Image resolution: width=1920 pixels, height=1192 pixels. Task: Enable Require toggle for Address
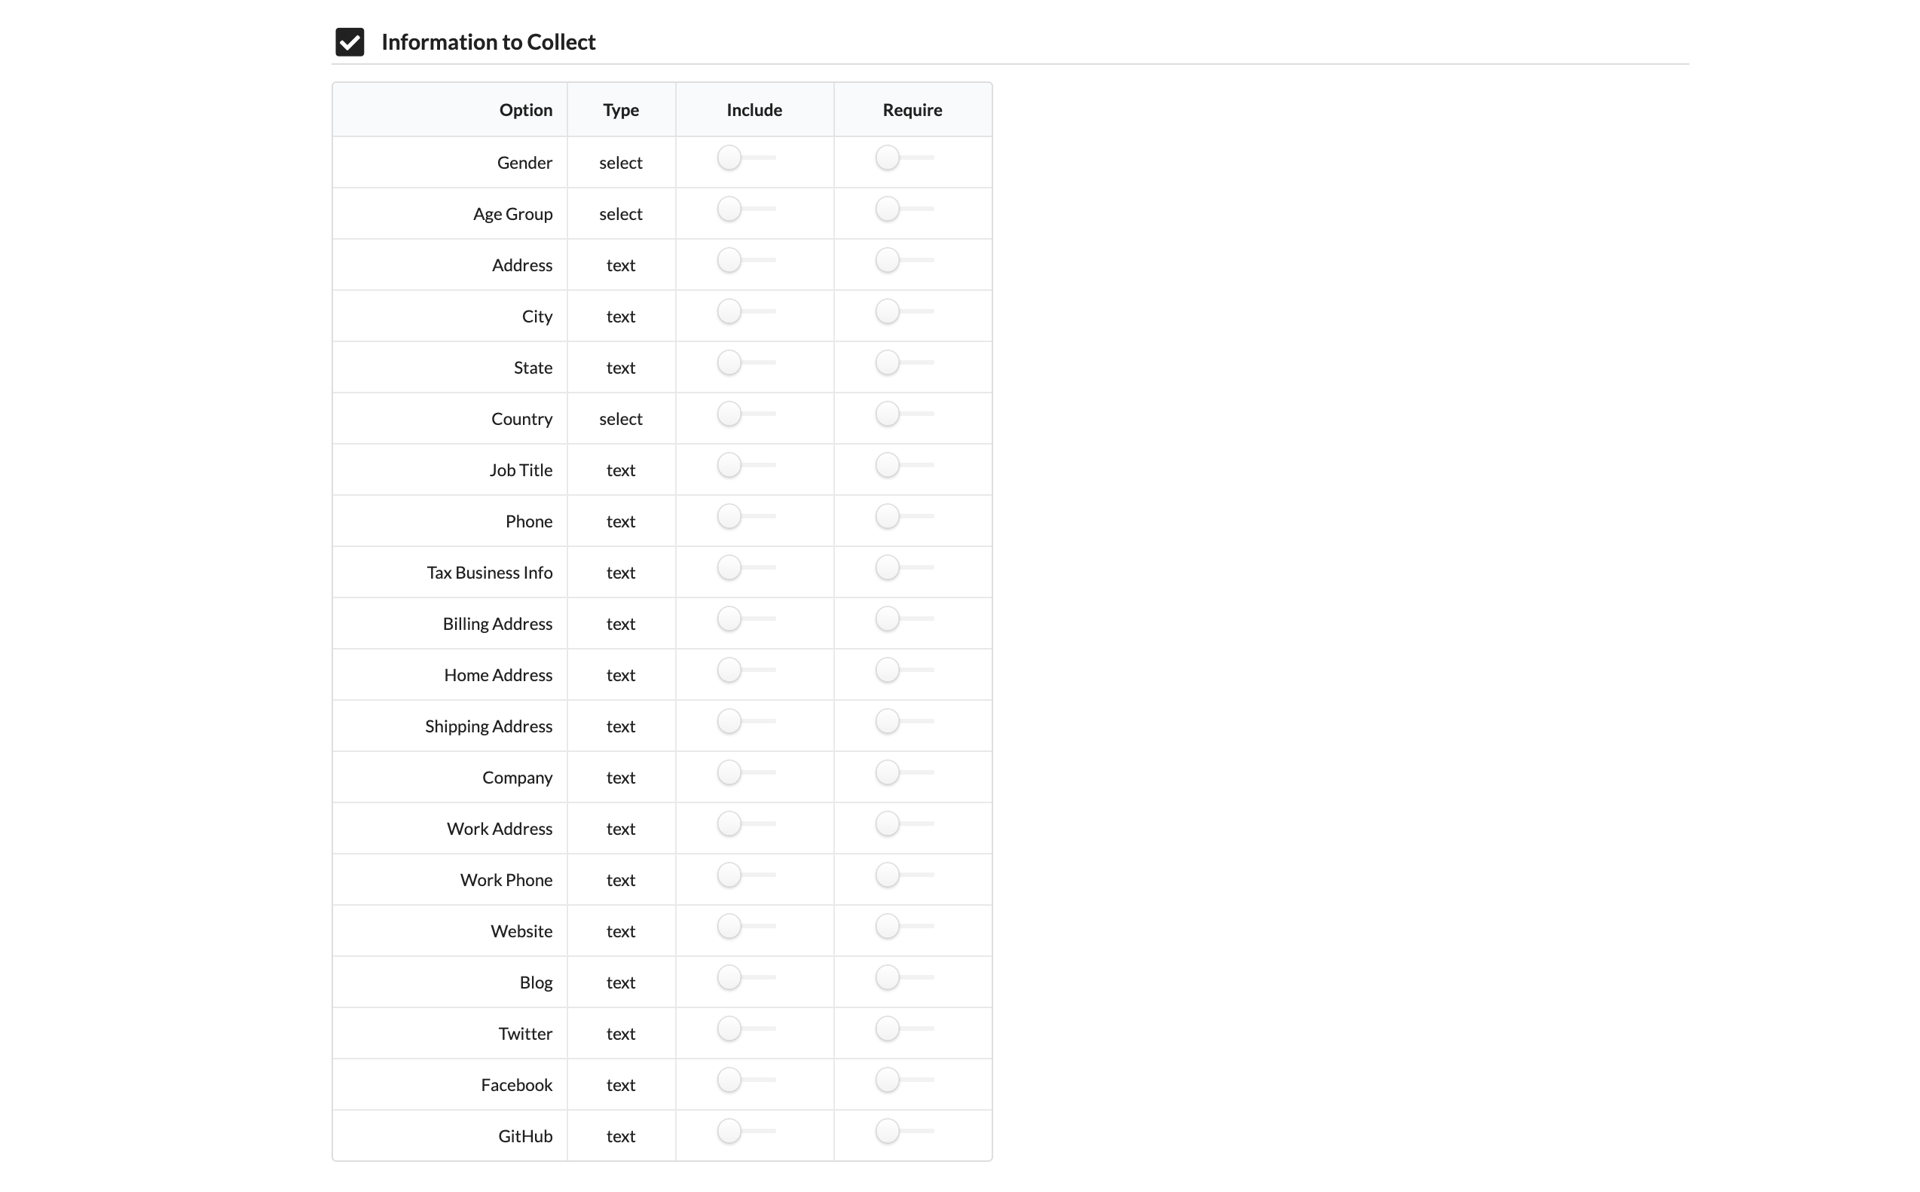[905, 260]
